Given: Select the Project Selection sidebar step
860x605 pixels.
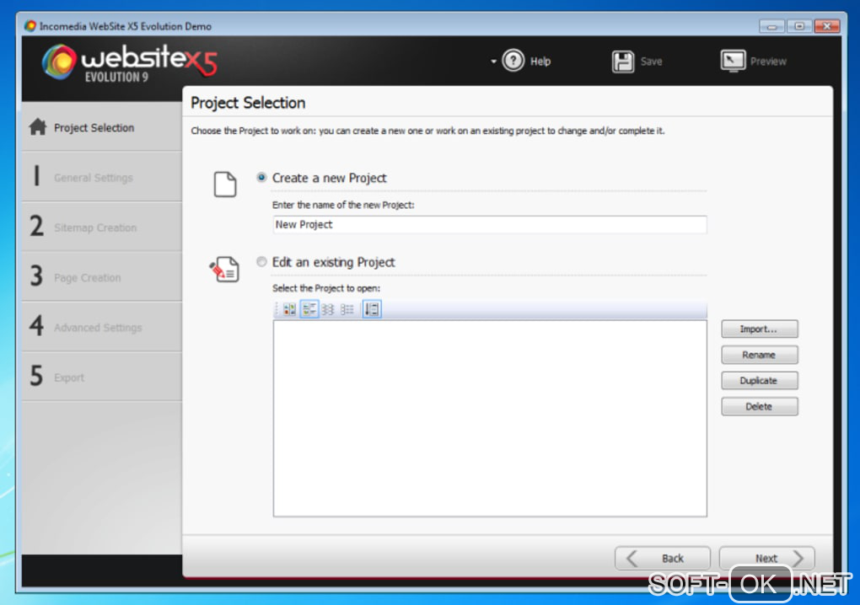Looking at the screenshot, I should pos(102,127).
